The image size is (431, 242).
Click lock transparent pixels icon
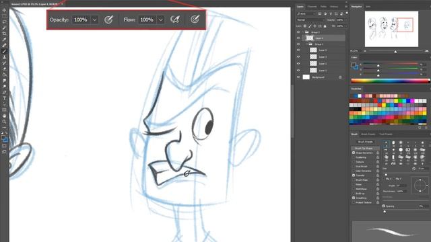(305, 26)
